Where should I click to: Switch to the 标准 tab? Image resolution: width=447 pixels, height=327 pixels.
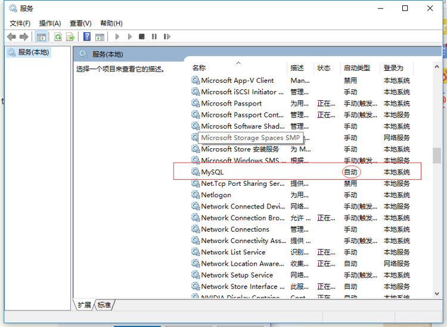tap(104, 305)
